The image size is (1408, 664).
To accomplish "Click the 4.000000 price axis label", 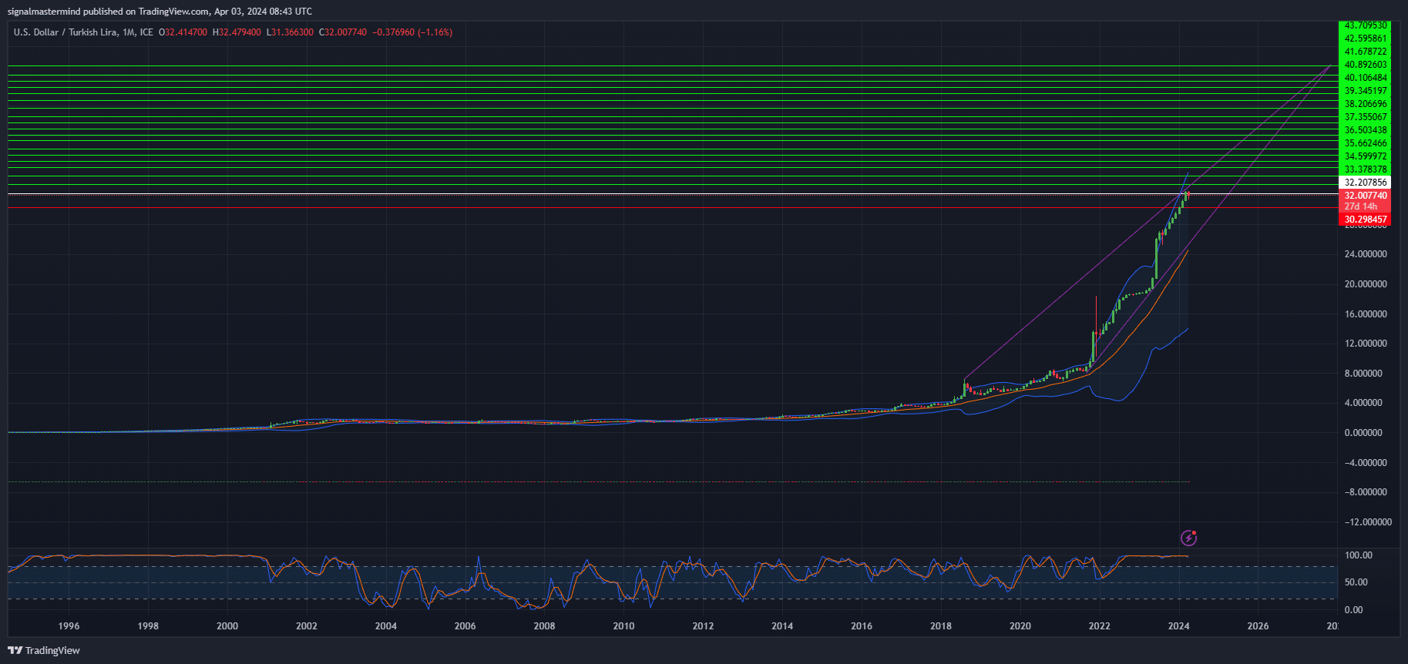I will click(1363, 403).
